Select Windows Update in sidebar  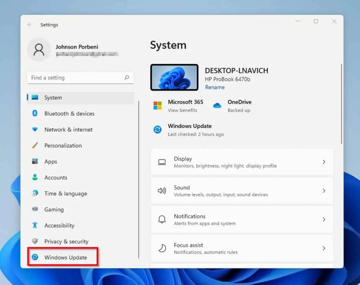(x=65, y=257)
